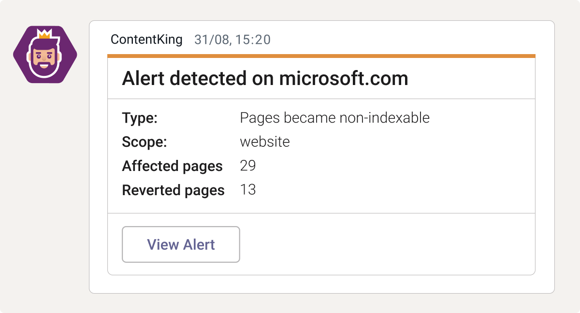Select the Reverted pages label
The width and height of the screenshot is (580, 313).
173,190
